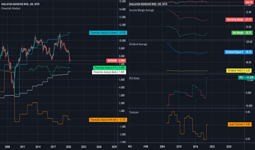Select the PEG value label
Viewport: 255px width, 150px height.
(x=246, y=77)
